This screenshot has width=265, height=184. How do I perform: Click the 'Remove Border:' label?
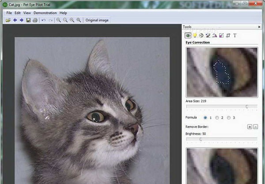(x=197, y=127)
